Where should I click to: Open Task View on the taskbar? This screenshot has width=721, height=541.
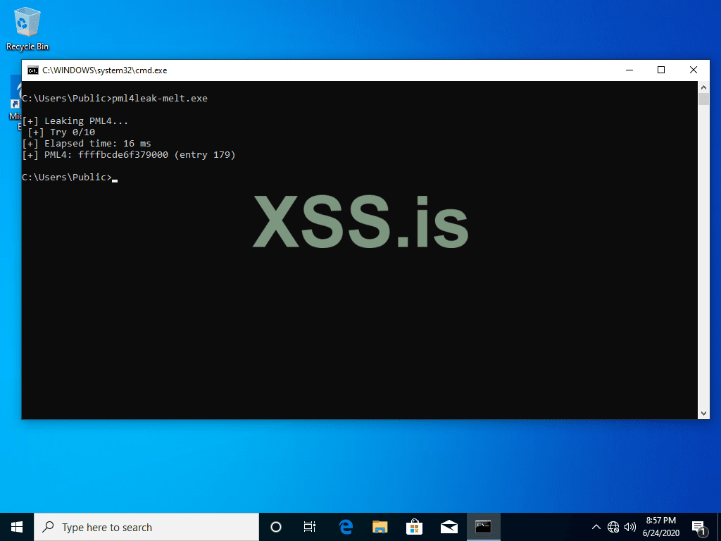point(310,527)
